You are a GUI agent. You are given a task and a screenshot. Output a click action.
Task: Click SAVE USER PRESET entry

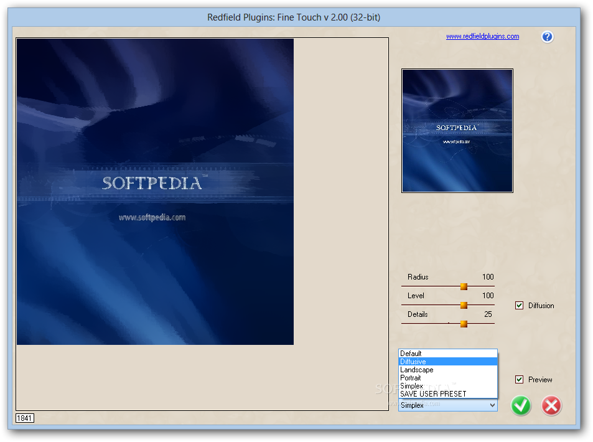448,394
